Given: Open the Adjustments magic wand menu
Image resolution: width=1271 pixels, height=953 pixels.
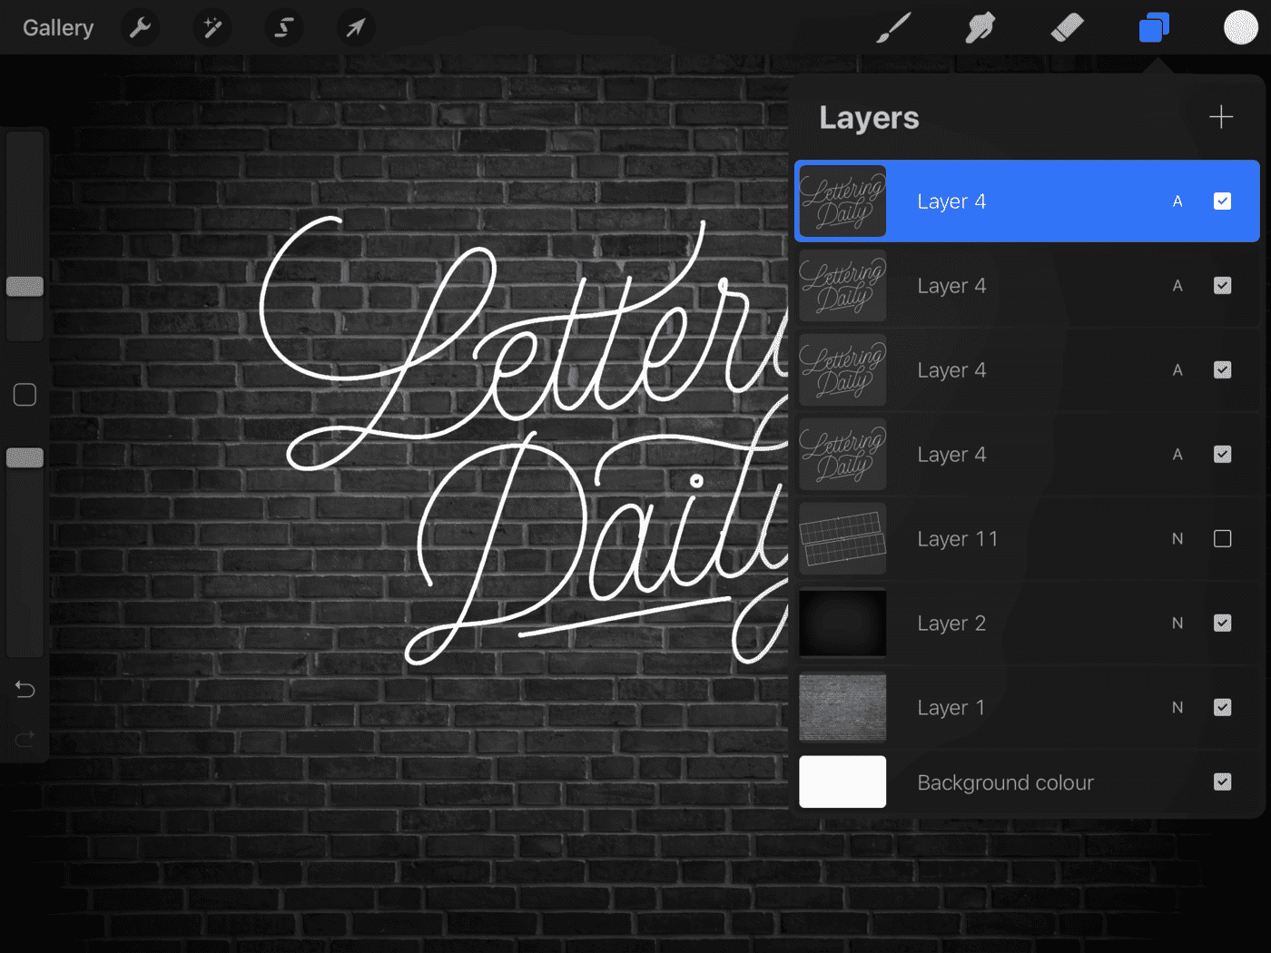Looking at the screenshot, I should [212, 28].
